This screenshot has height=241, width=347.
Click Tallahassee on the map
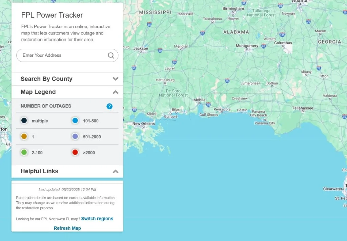coord(303,108)
